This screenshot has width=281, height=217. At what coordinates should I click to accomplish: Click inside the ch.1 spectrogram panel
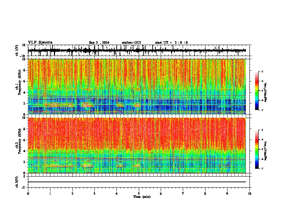click(137, 87)
